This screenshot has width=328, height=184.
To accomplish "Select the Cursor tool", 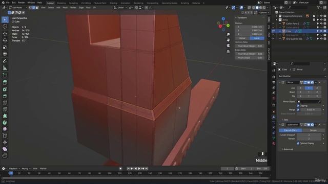I will pyautogui.click(x=5, y=27).
